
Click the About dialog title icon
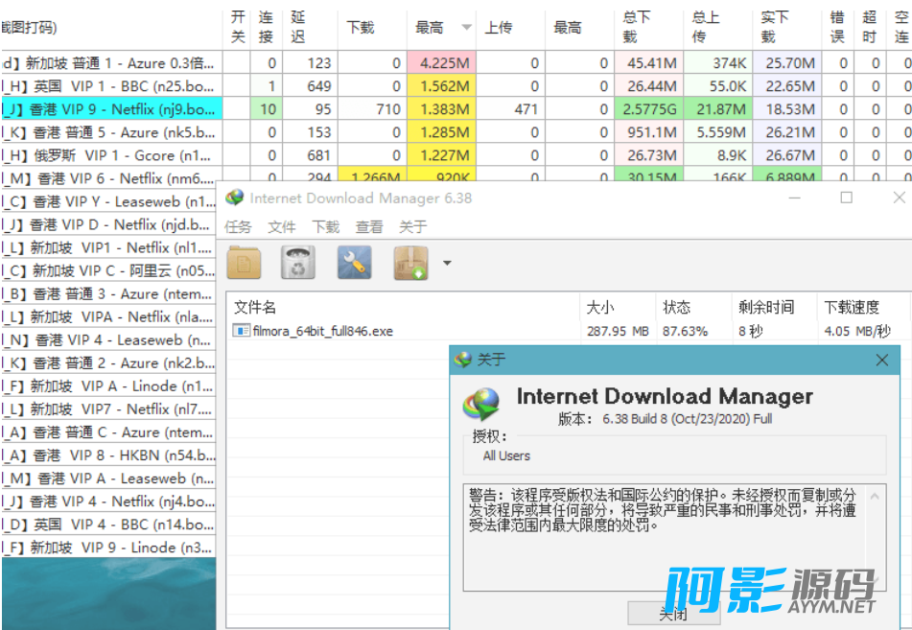tap(463, 360)
